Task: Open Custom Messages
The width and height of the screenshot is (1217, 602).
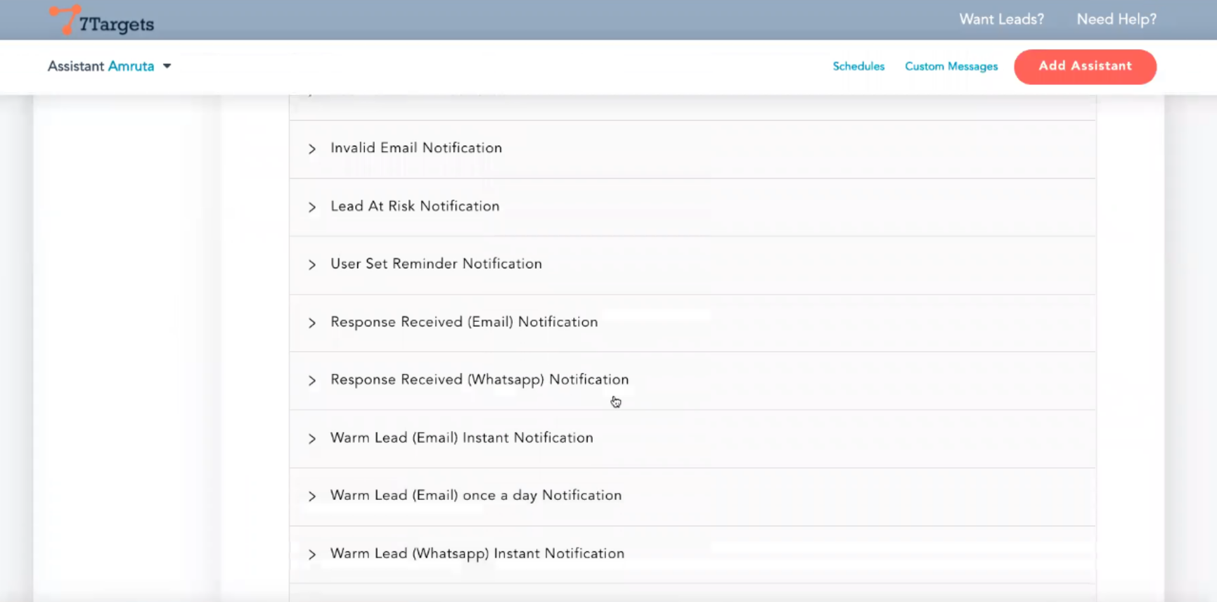Action: tap(951, 66)
